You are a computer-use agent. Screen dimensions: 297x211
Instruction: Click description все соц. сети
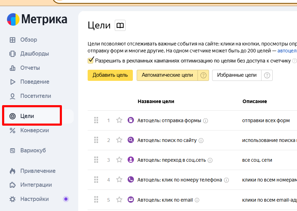pos(257,160)
